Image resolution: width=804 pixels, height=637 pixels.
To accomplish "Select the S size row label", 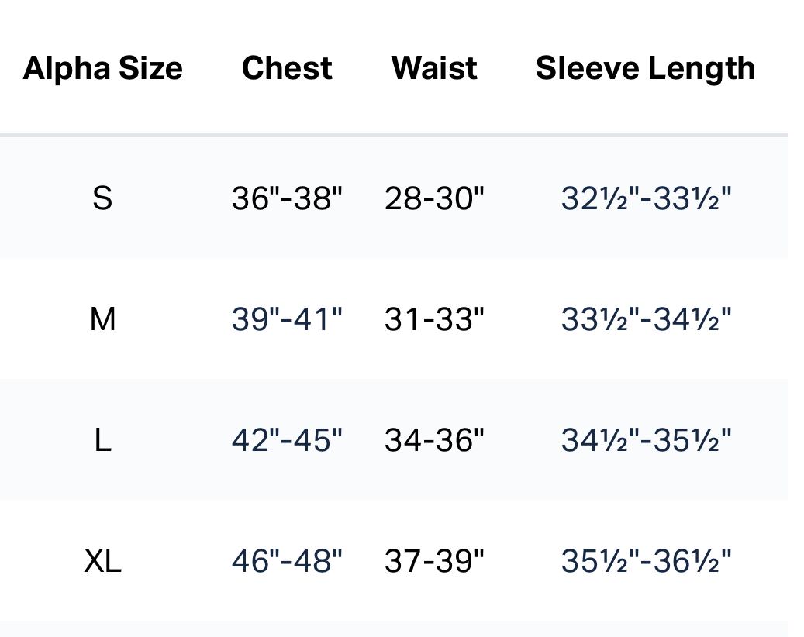I will pyautogui.click(x=102, y=198).
